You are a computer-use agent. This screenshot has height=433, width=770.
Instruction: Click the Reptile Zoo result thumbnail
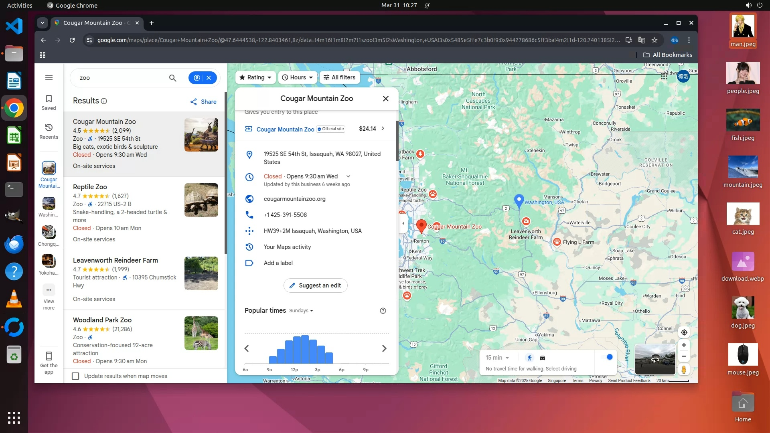[x=201, y=200]
